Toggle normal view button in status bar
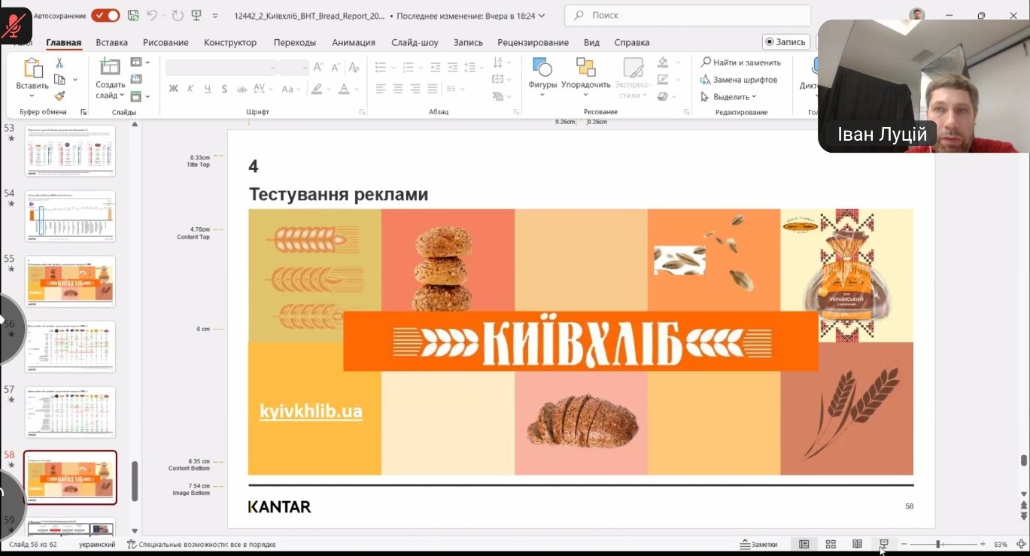 click(x=804, y=544)
